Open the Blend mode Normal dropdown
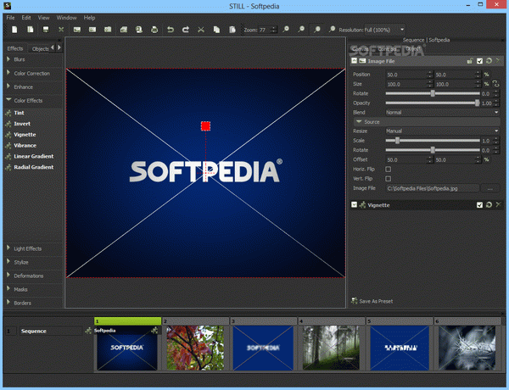Viewport: 509px width, 390px height. tap(442, 112)
